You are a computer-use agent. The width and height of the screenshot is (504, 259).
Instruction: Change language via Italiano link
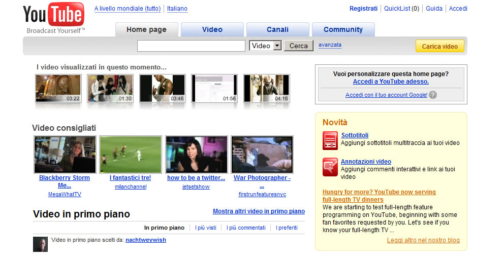(x=177, y=9)
